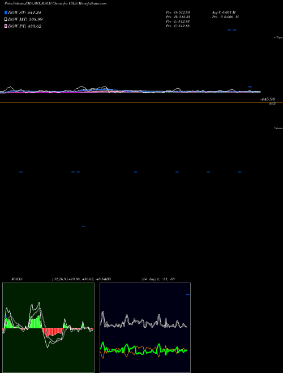Click the blue DOW ST legend swatch

click(6, 12)
